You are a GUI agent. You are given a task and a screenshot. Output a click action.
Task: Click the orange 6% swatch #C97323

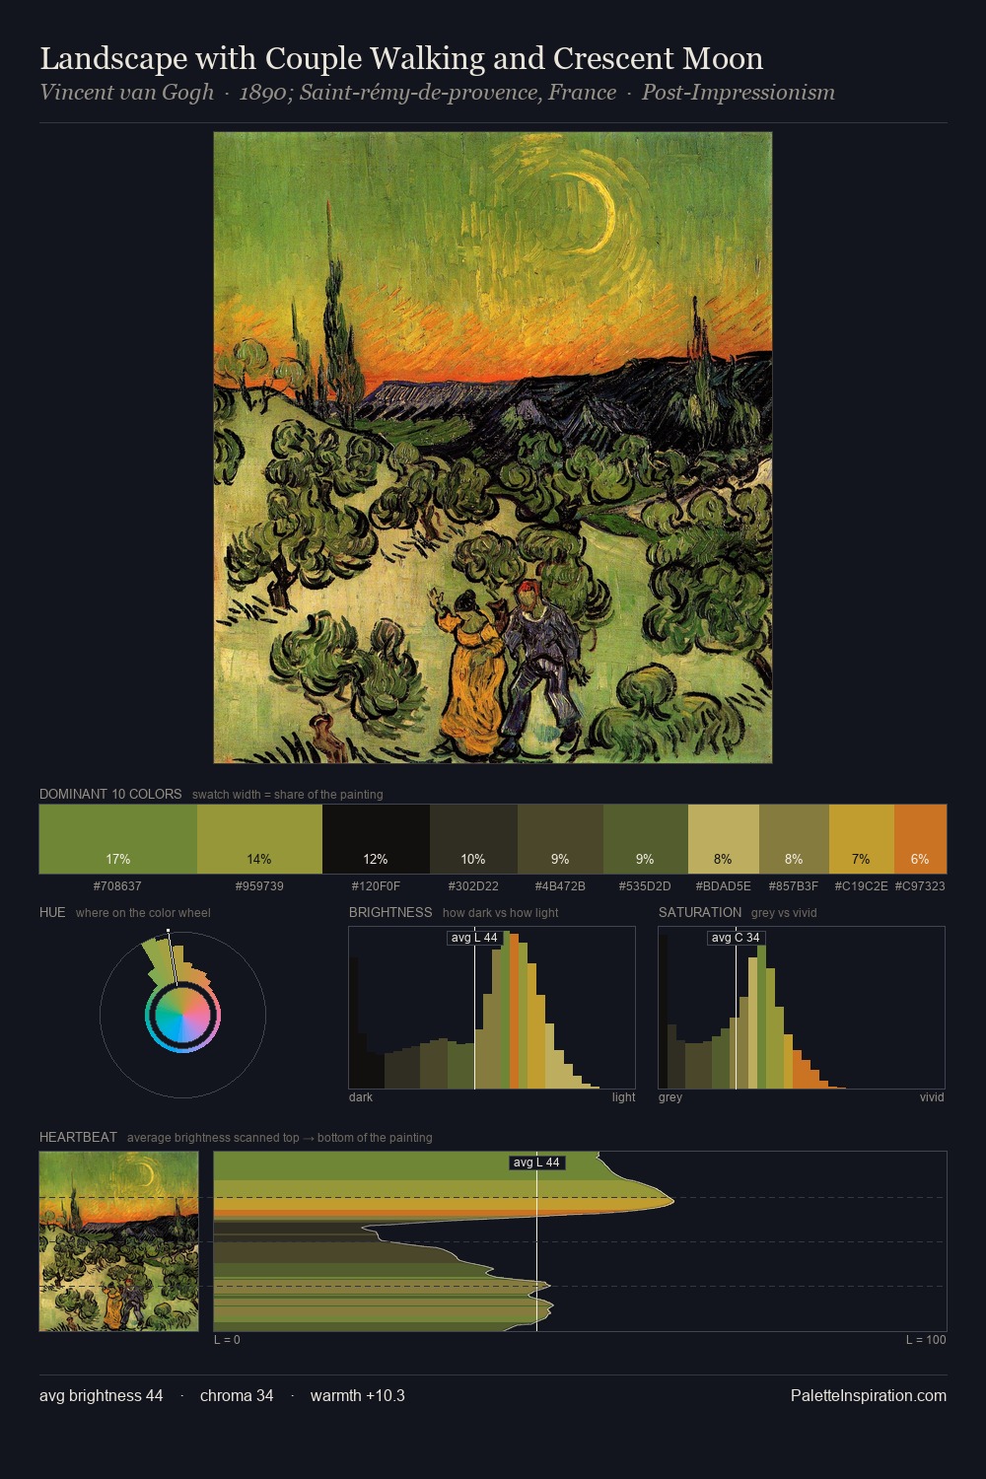[x=920, y=839]
